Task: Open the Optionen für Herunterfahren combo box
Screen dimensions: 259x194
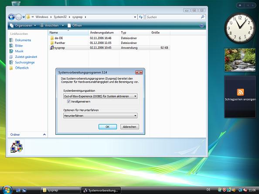Action: coord(100,116)
